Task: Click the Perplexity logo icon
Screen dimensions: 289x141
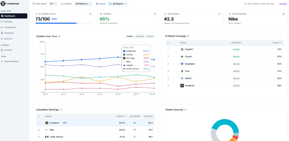Action: point(182,86)
